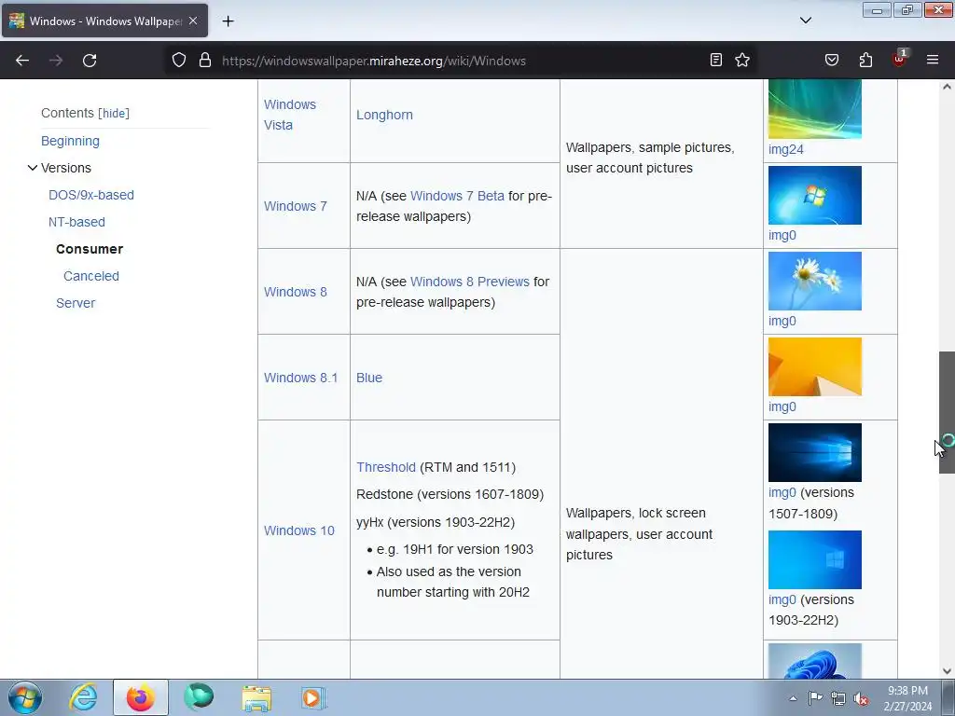Open the extensions puzzle icon

pos(865,60)
